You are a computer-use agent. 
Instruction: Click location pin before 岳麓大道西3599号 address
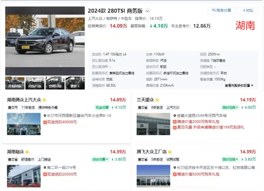175,115
